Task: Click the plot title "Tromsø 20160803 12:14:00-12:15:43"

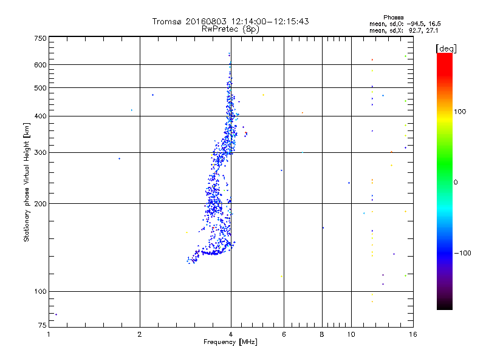Action: click(x=230, y=21)
